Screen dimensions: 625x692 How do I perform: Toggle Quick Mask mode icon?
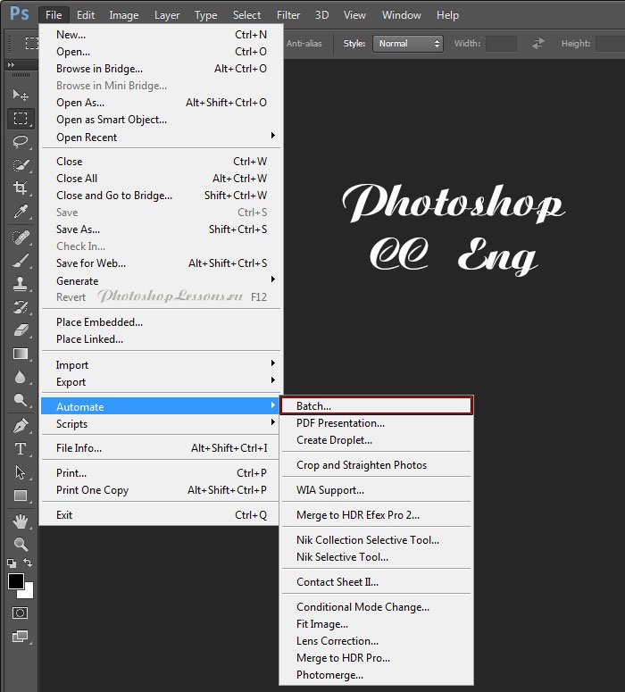[x=20, y=613]
